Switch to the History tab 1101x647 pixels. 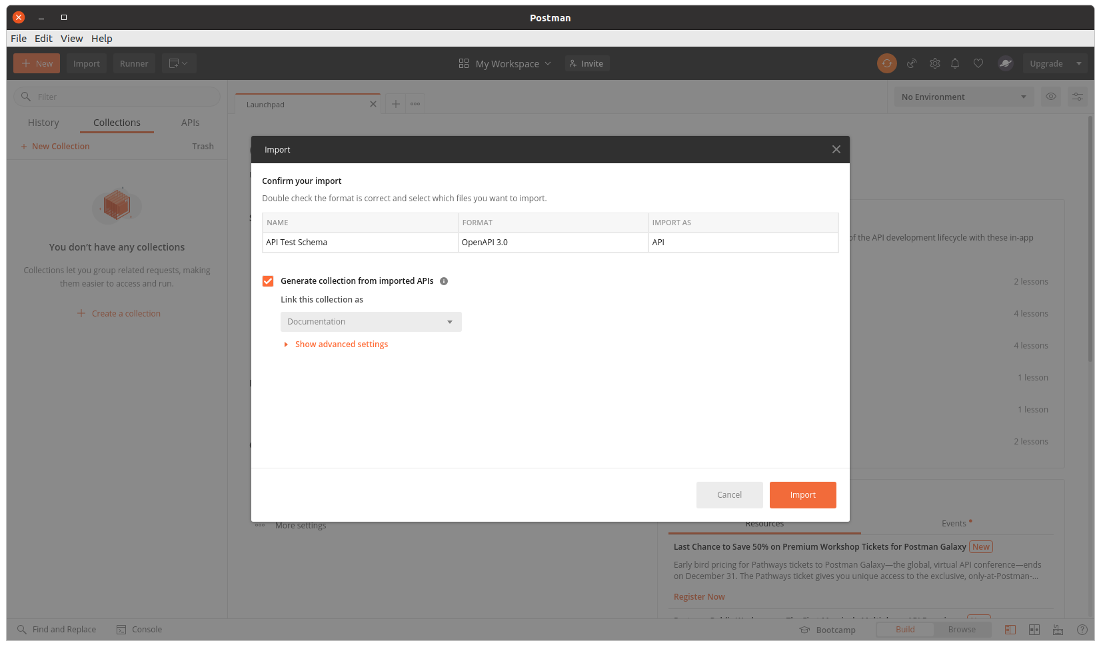pyautogui.click(x=43, y=123)
